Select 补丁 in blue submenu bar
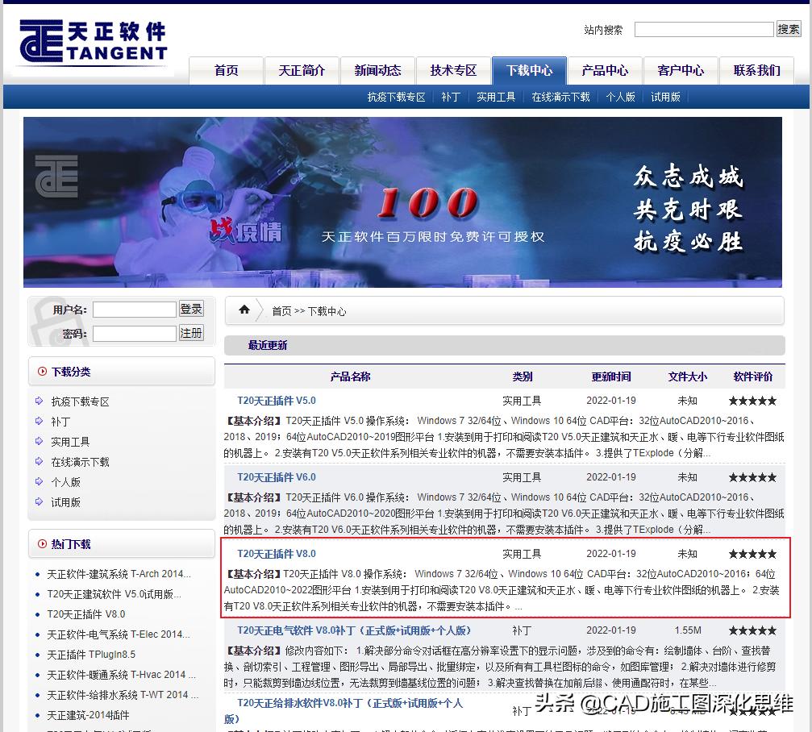Image resolution: width=812 pixels, height=732 pixels. 451,97
